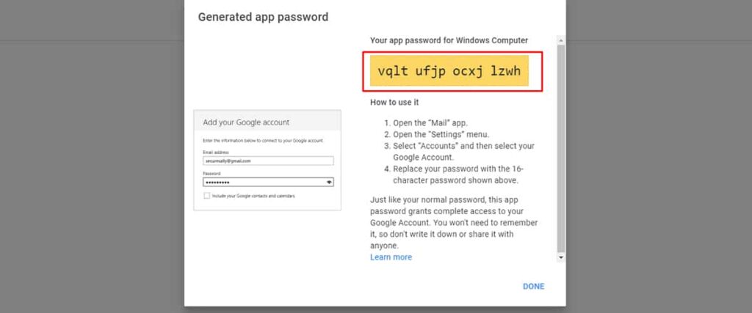
Task: Click the Your app password for Windows Computer label
Action: point(449,40)
